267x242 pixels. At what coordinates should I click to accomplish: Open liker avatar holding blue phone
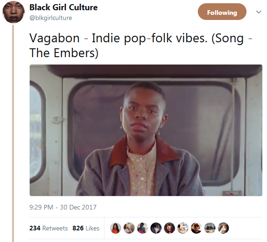[143, 228]
